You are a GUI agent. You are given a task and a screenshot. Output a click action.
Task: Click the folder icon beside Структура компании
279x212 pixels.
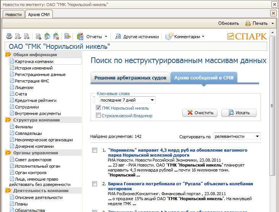click(x=8, y=120)
